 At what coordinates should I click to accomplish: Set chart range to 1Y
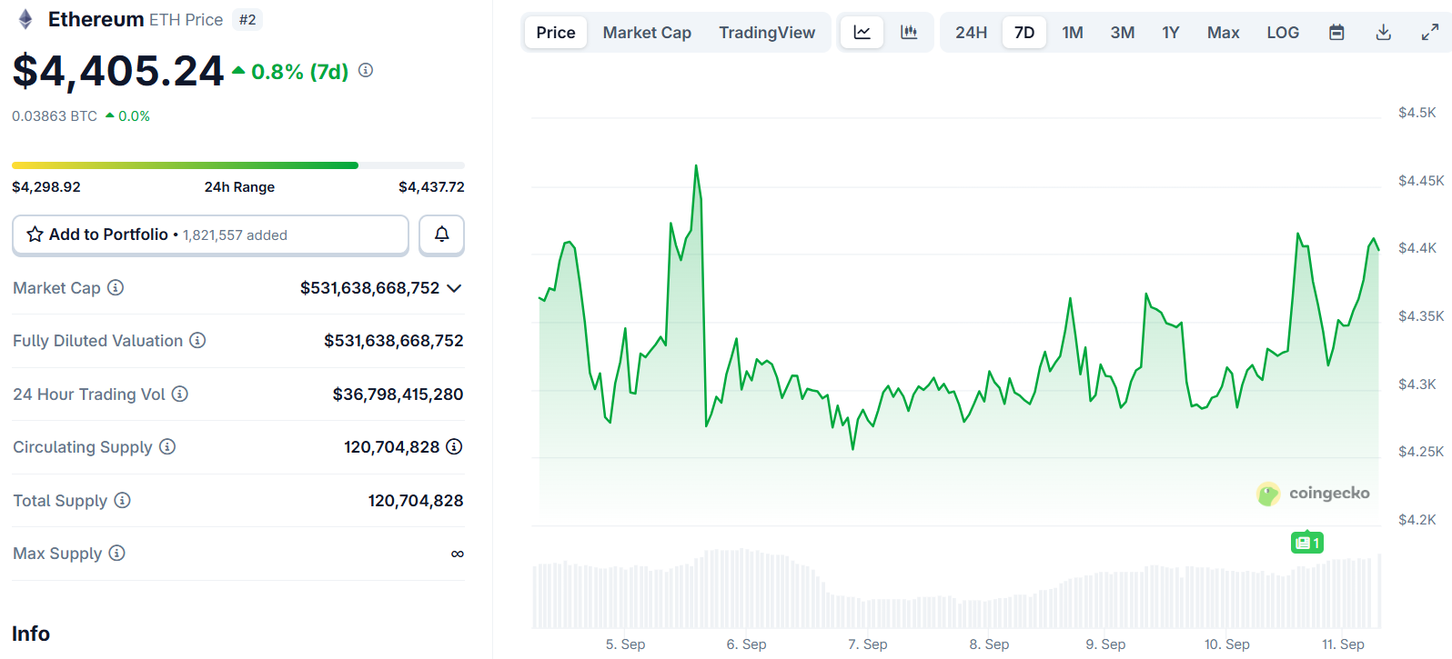[x=1171, y=33]
